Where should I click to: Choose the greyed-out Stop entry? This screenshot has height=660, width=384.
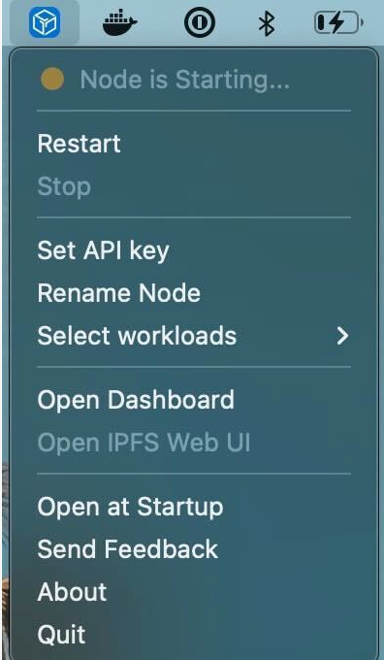[194, 186]
